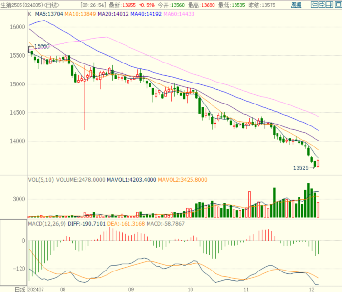Click the split panel layout icon

click(329, 5)
